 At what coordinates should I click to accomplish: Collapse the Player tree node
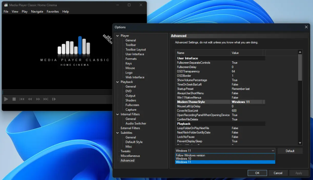click(x=117, y=36)
